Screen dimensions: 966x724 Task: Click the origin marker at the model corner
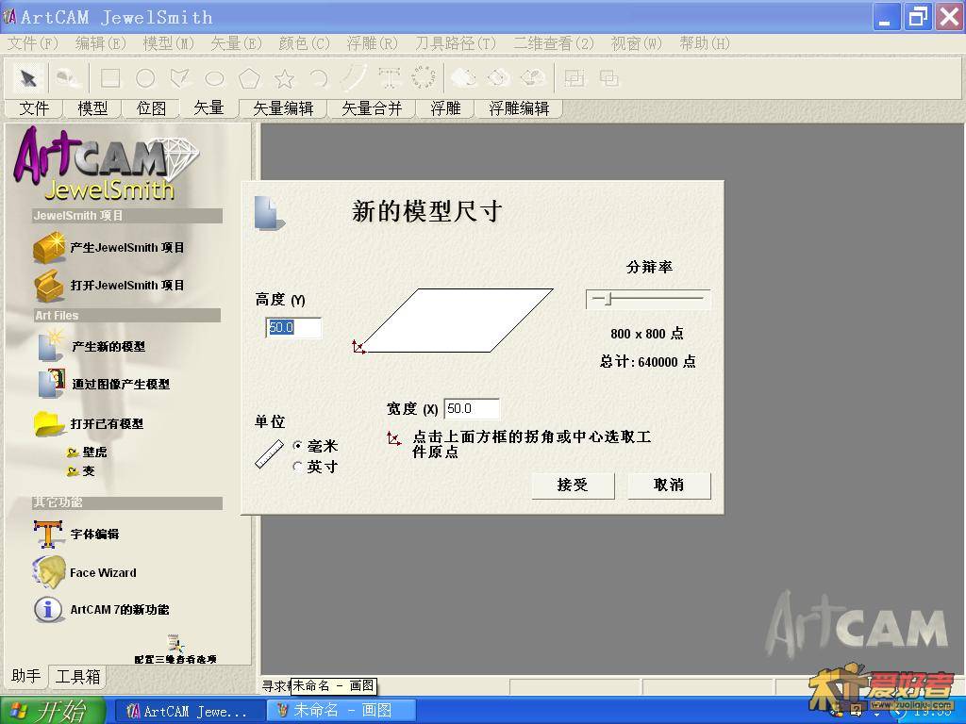coord(358,347)
